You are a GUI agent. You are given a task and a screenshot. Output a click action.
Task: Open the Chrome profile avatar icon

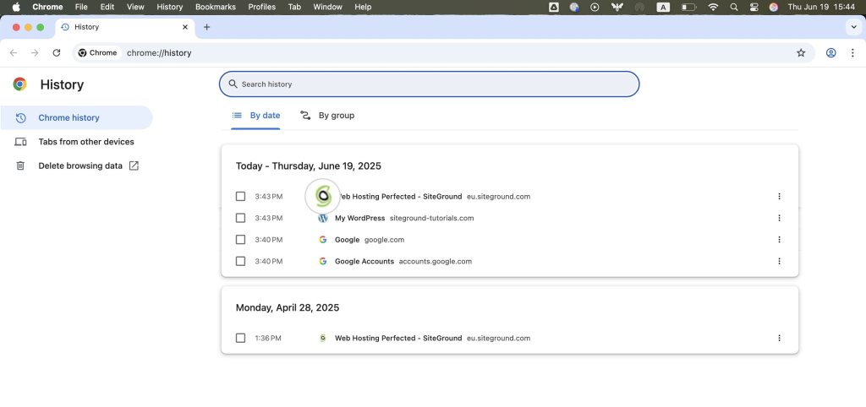(830, 53)
